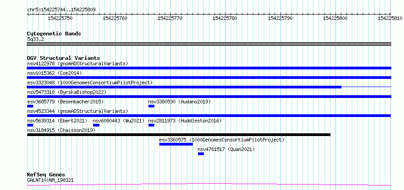Click the thick blue bar of esv3323048
This screenshot has width=404, height=190.
[x=184, y=87]
